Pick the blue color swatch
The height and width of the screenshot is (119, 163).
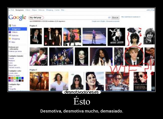(23, 78)
